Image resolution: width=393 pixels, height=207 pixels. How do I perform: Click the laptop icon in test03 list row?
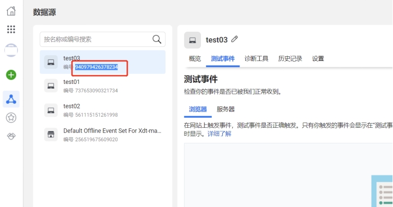tap(51, 62)
